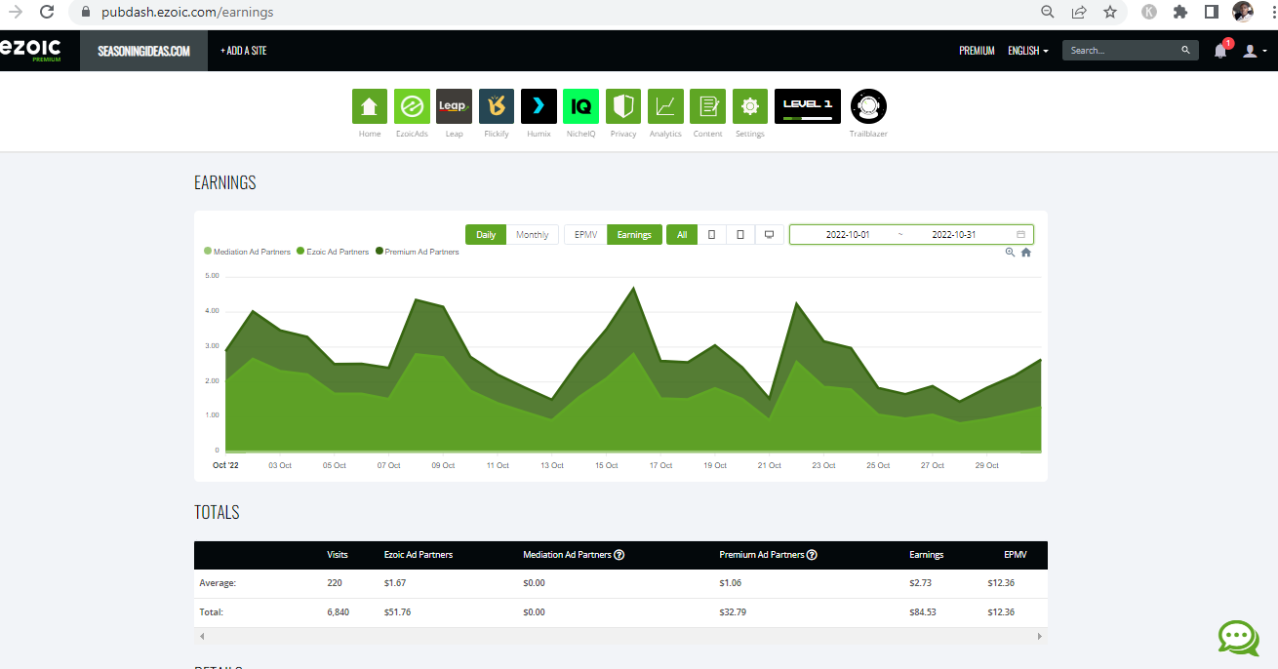This screenshot has width=1278, height=669.
Task: Open the English language dropdown
Action: pos(1028,51)
